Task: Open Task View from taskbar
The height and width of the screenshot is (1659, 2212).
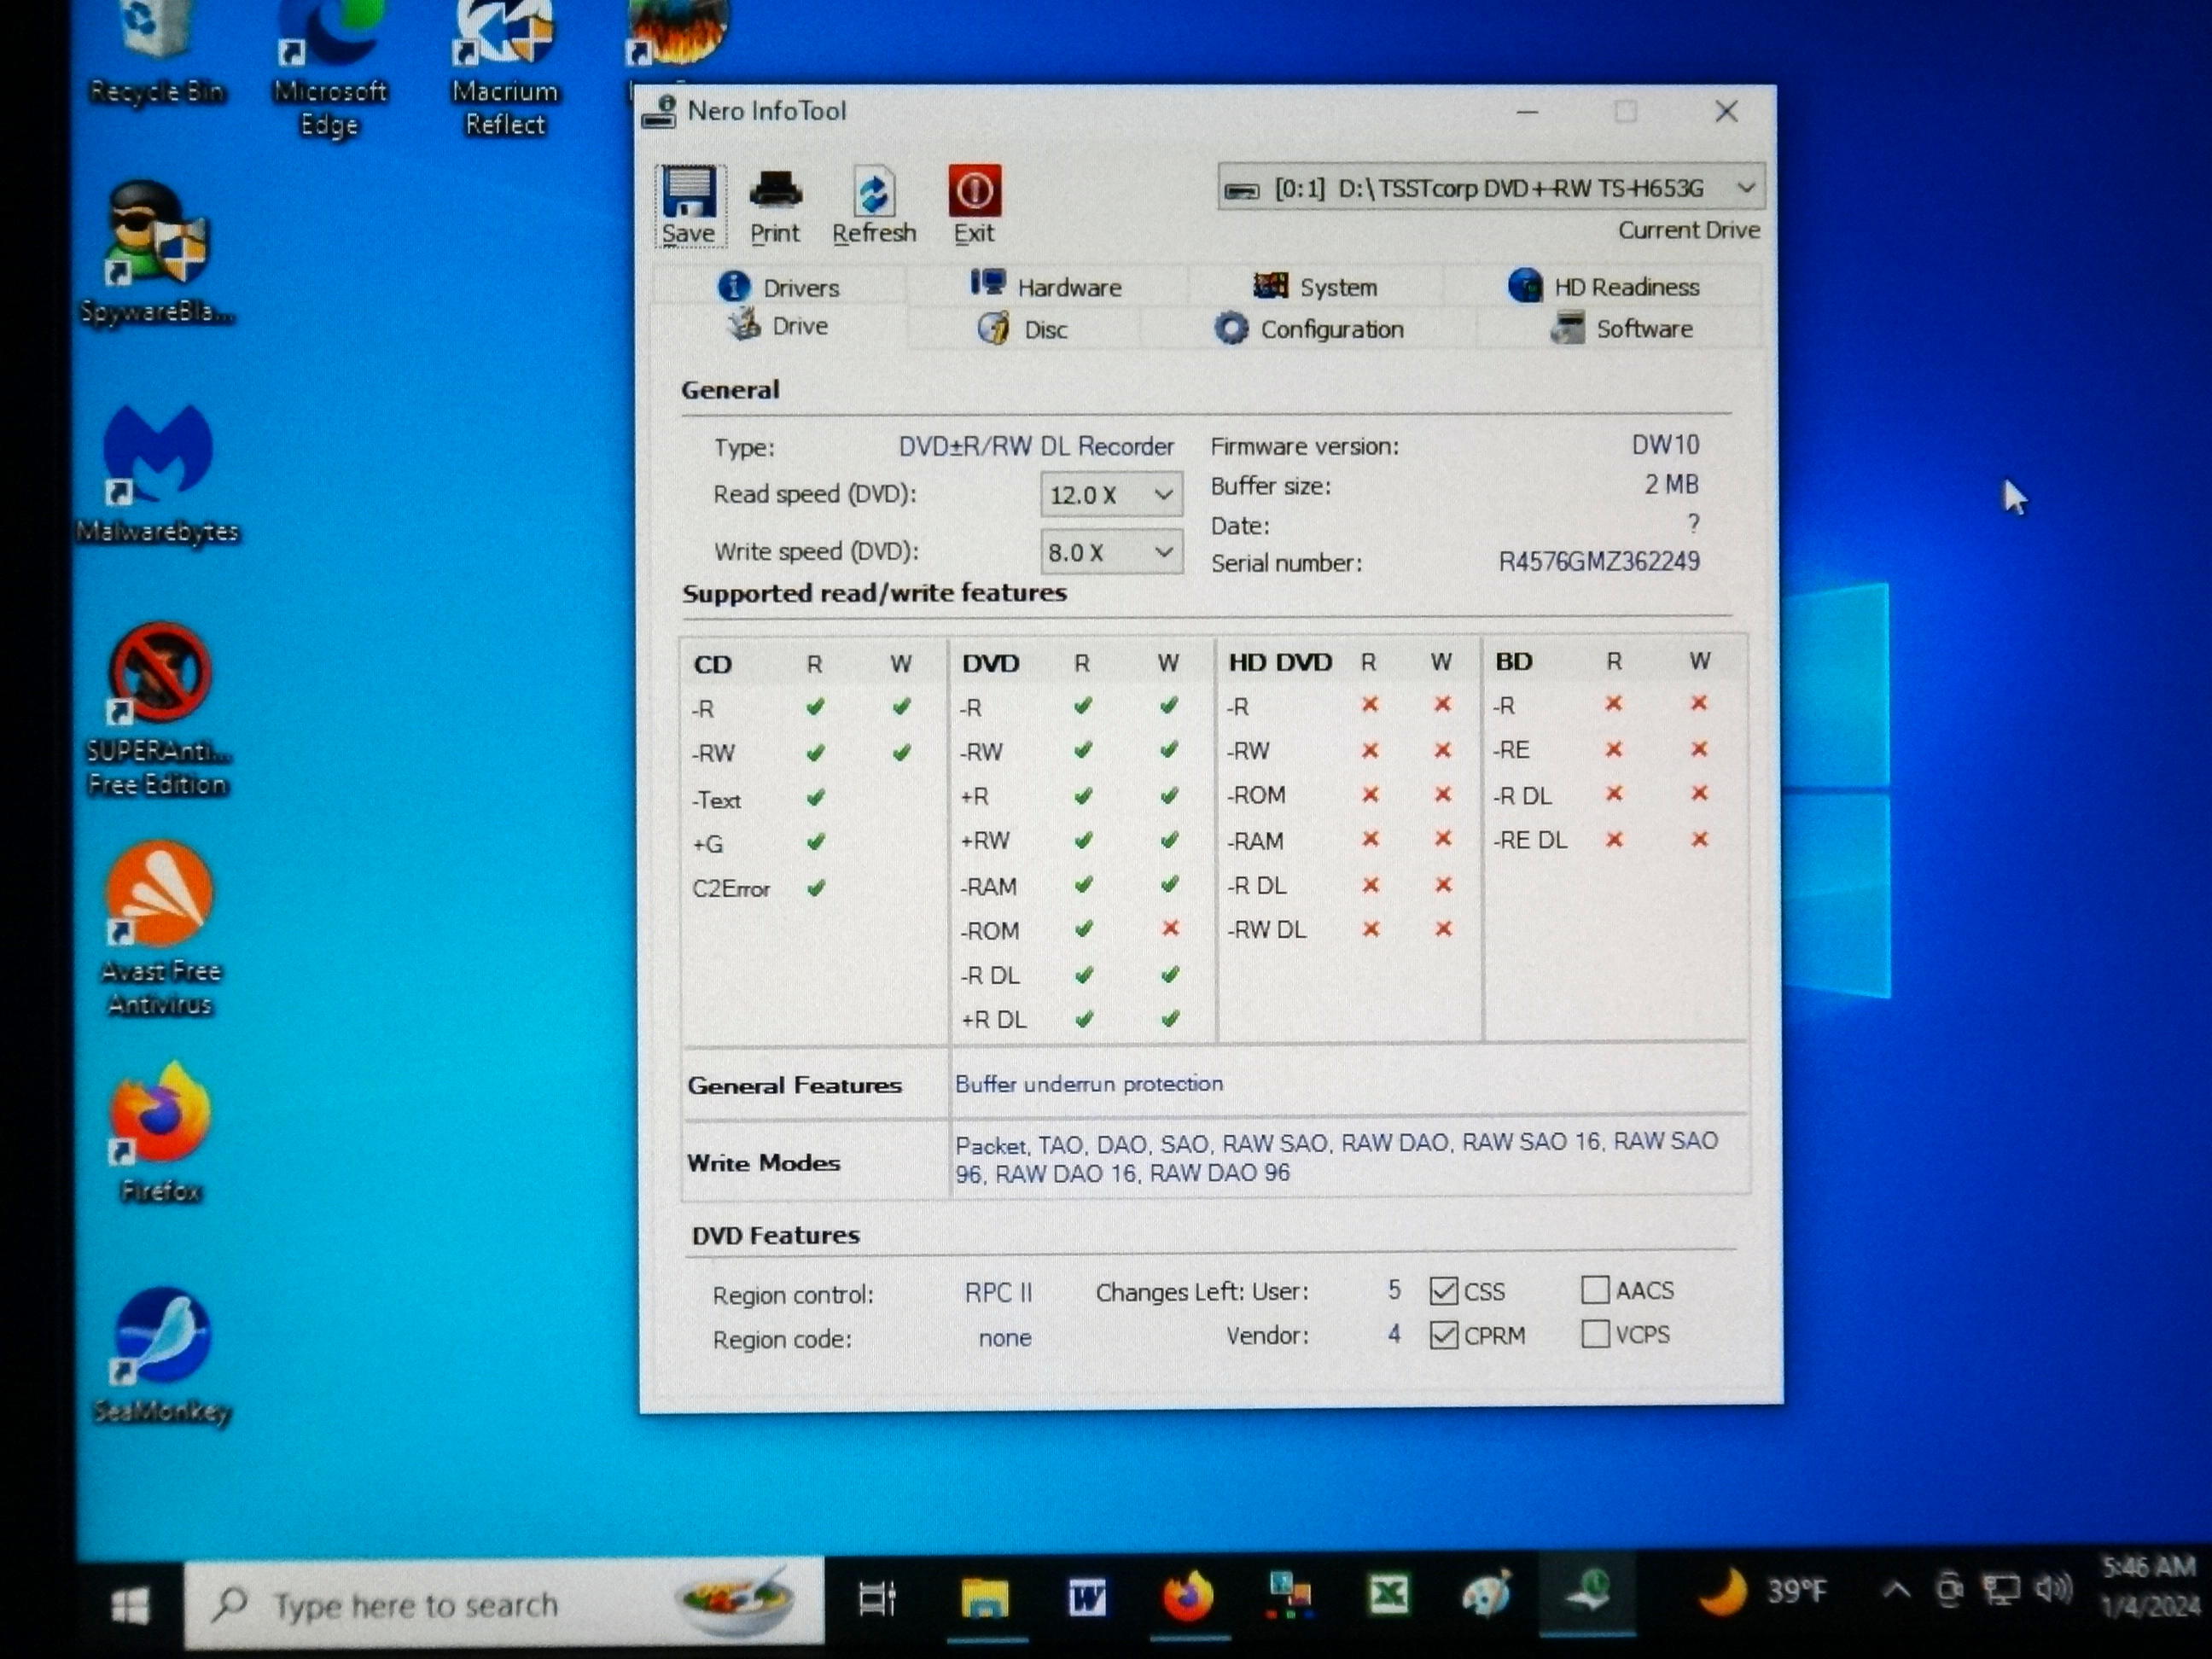Action: click(878, 1600)
